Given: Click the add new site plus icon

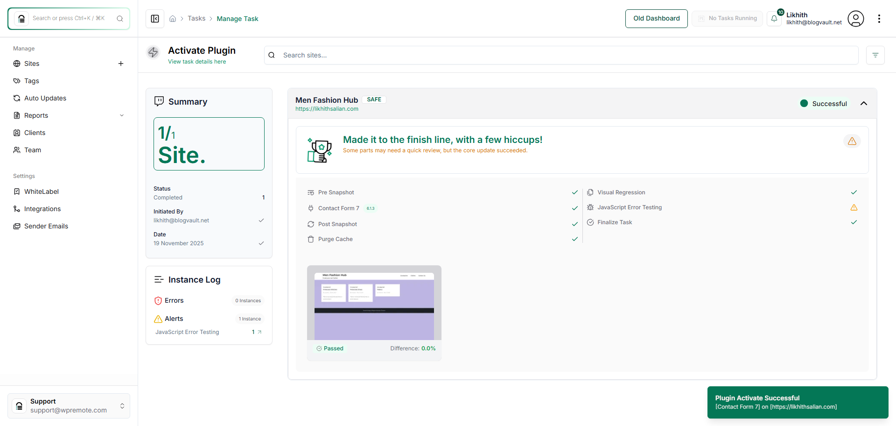Looking at the screenshot, I should click(x=121, y=64).
